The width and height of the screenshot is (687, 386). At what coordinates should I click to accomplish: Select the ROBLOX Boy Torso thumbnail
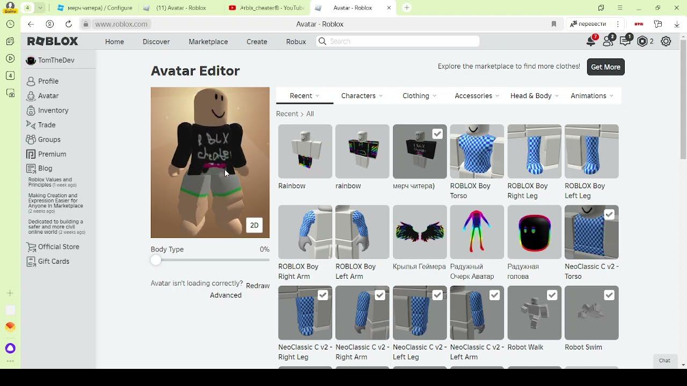pyautogui.click(x=477, y=152)
